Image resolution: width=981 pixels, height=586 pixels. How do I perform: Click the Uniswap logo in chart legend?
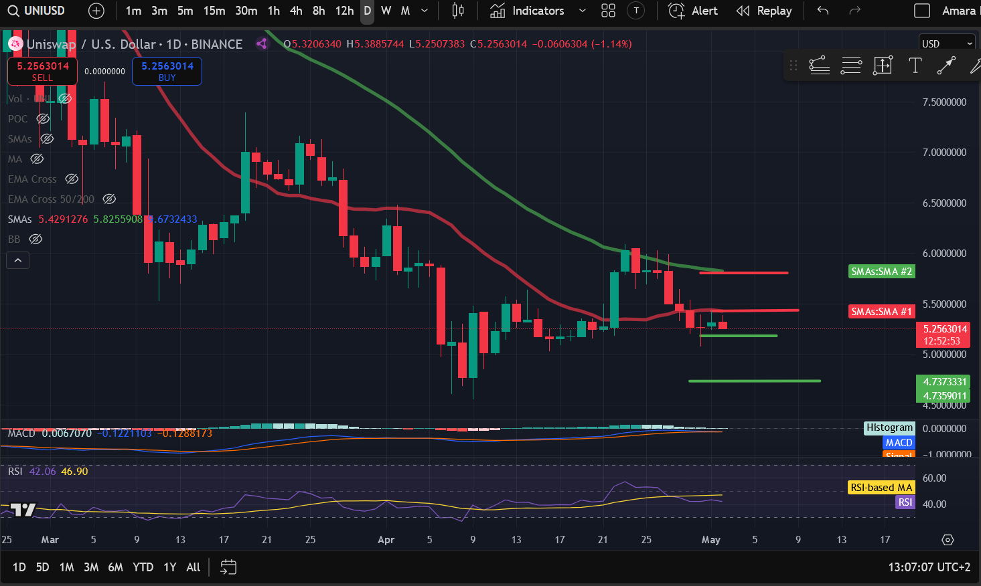[x=15, y=44]
